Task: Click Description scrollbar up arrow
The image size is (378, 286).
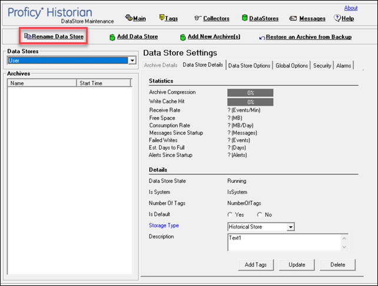Action: click(x=344, y=238)
